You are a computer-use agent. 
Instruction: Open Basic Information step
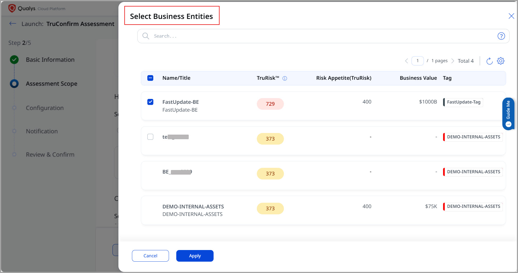coord(50,60)
